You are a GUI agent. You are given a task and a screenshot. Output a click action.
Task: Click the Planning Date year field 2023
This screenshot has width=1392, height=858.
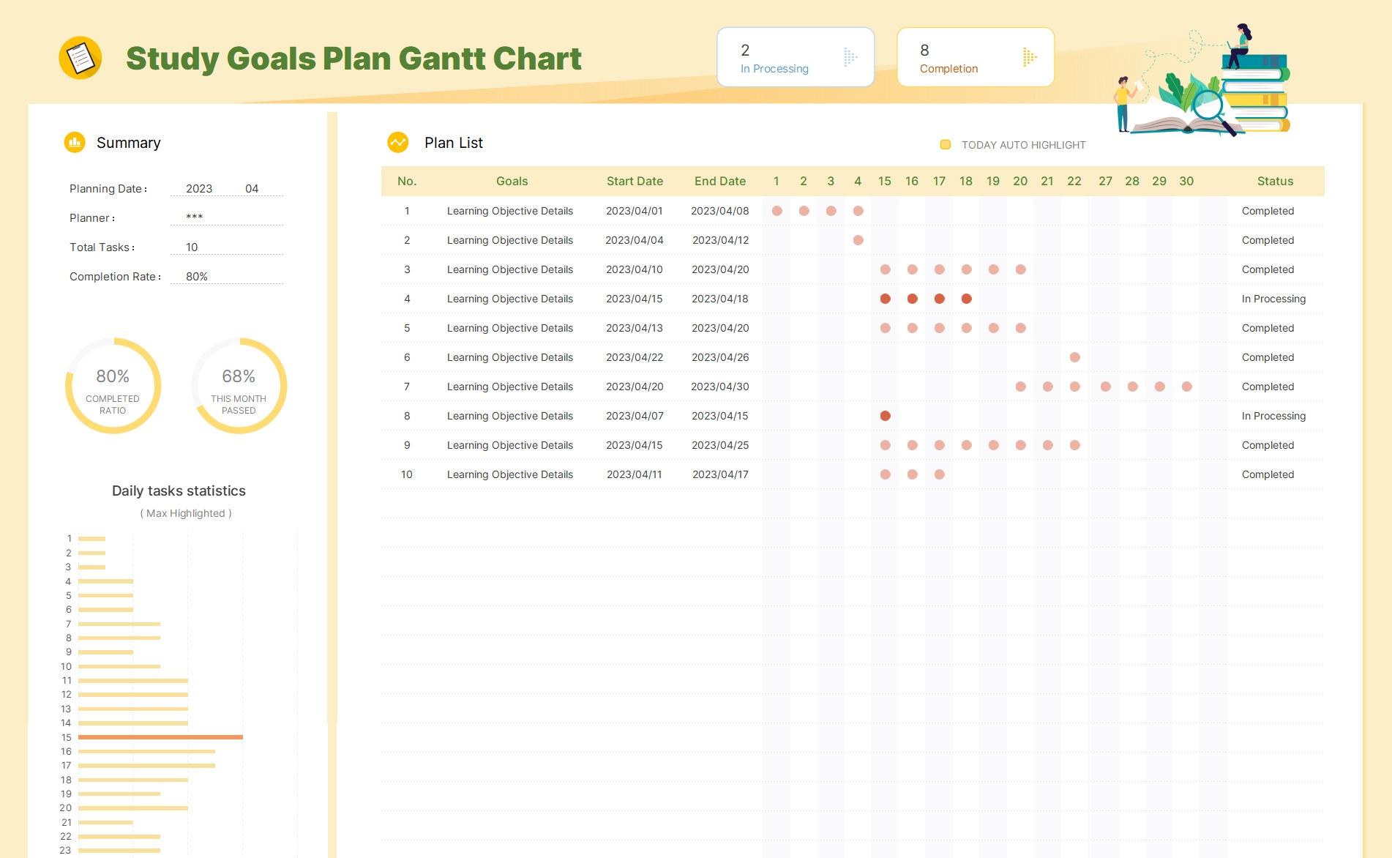199,189
